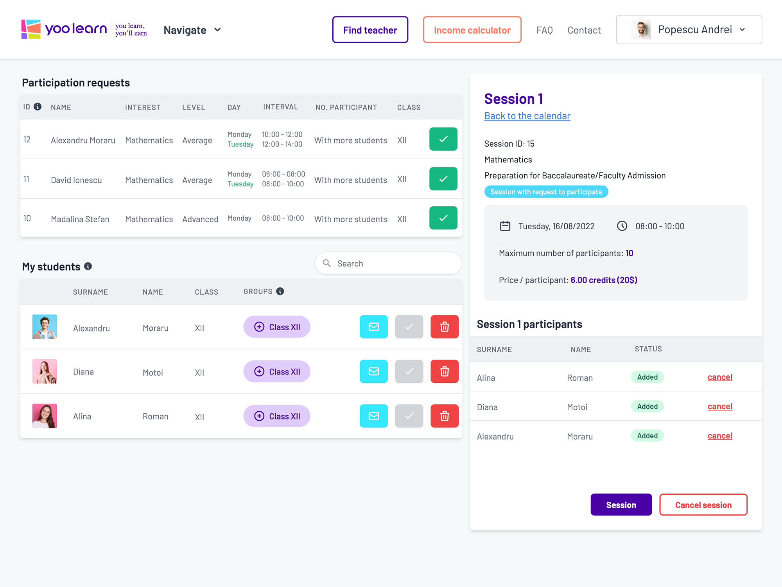The height and width of the screenshot is (587, 782).
Task: Click the info icon next to Groups header
Action: point(280,292)
